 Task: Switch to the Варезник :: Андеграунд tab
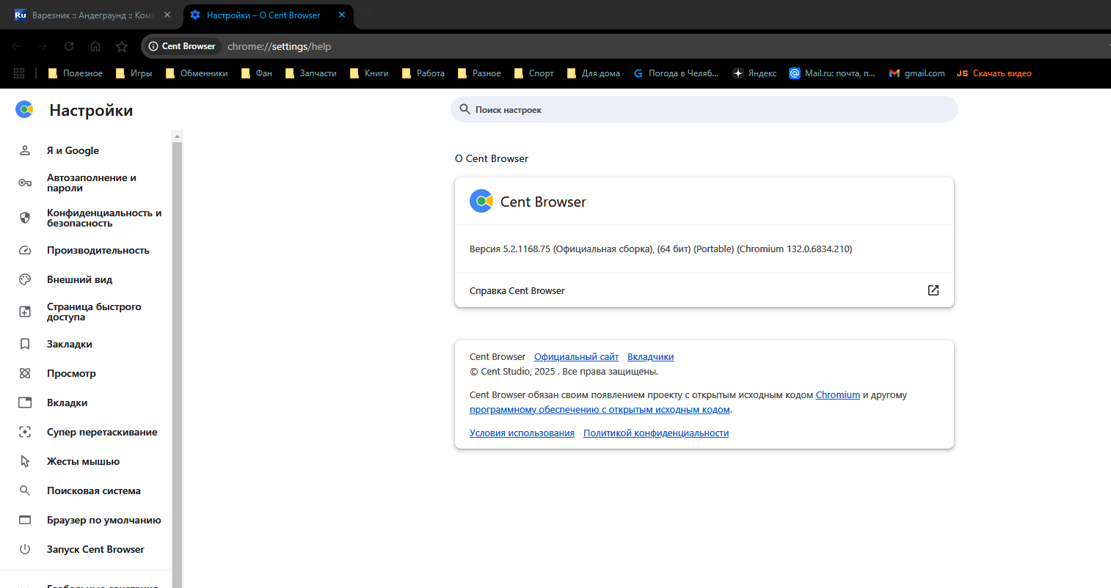click(x=93, y=15)
